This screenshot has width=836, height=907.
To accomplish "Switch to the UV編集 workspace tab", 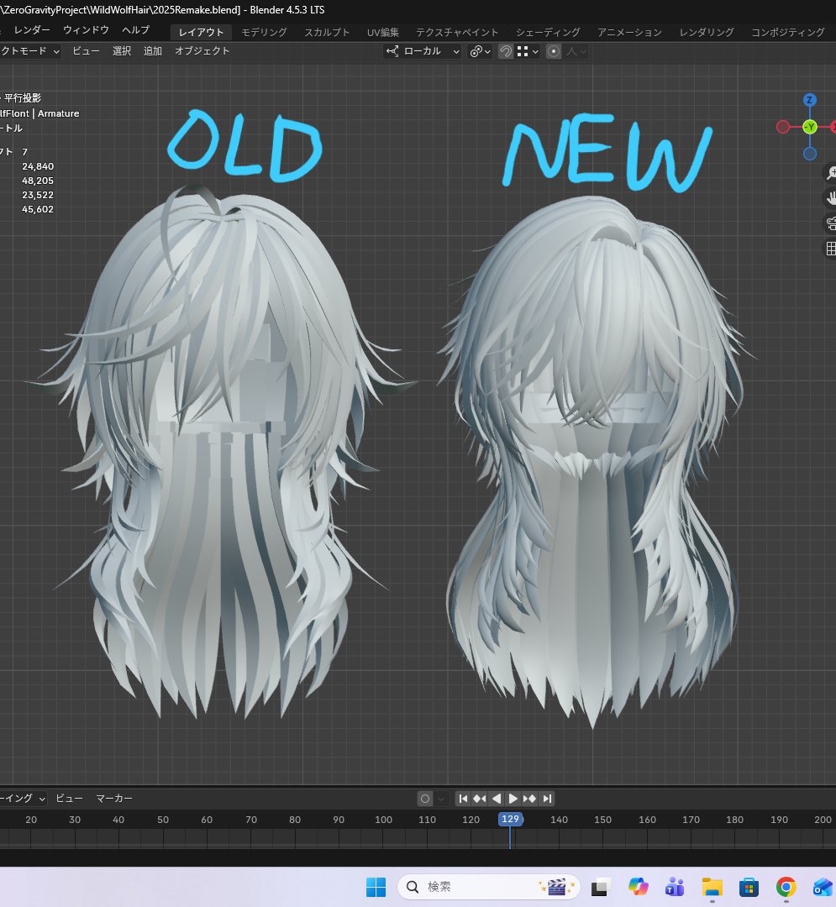I will coord(383,33).
